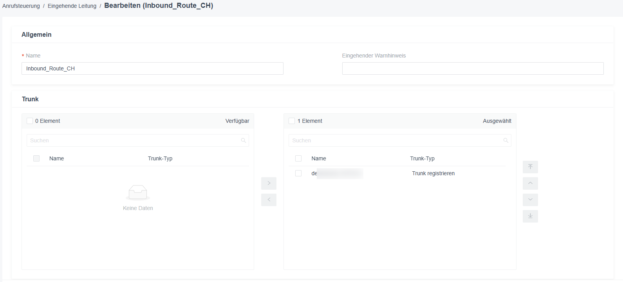Move selected trunk down one position
Screen dimensions: 623x282
pyautogui.click(x=530, y=200)
